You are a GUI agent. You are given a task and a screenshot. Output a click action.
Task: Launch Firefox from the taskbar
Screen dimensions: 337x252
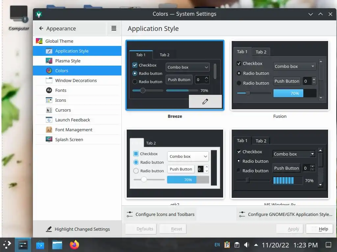(74, 245)
